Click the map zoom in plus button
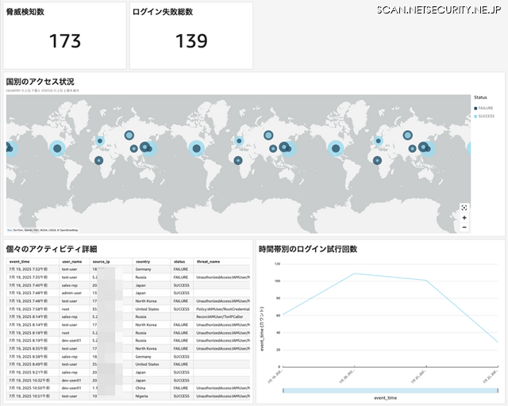This screenshot has height=406, width=508. pyautogui.click(x=464, y=217)
